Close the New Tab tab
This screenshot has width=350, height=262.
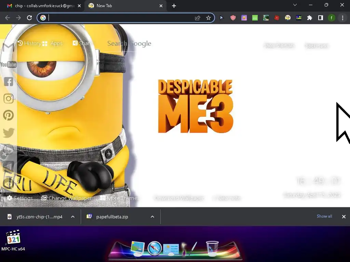(161, 6)
